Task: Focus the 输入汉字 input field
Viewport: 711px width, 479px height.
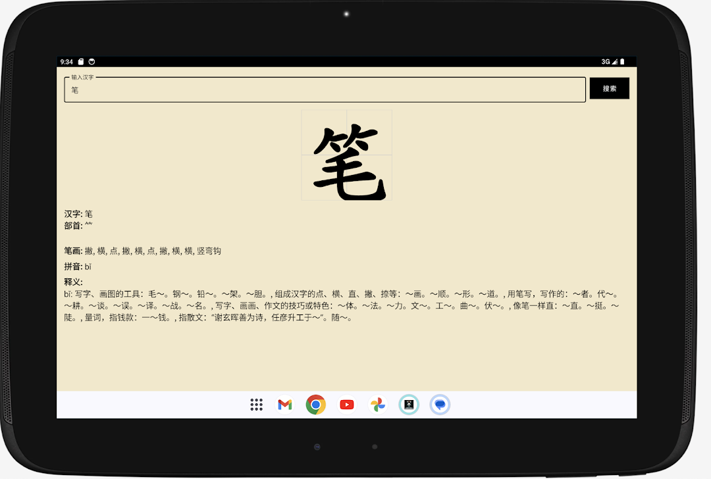Action: [x=325, y=89]
